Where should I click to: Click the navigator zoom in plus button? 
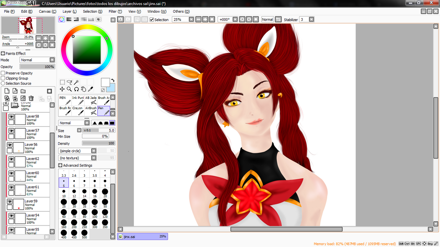pyautogui.click(x=45, y=38)
